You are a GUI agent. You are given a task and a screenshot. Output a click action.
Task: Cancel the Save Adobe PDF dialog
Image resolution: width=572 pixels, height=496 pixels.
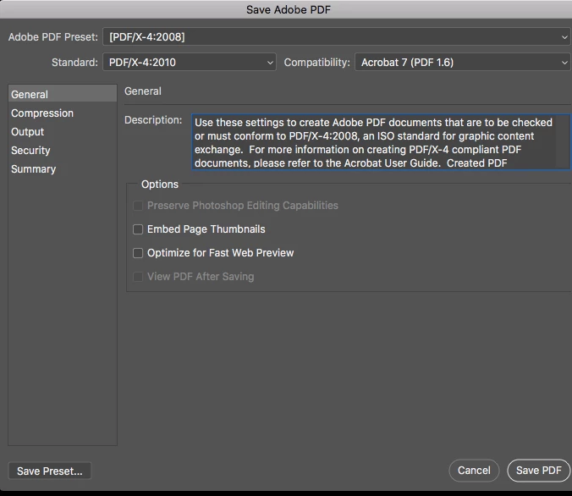click(x=474, y=471)
